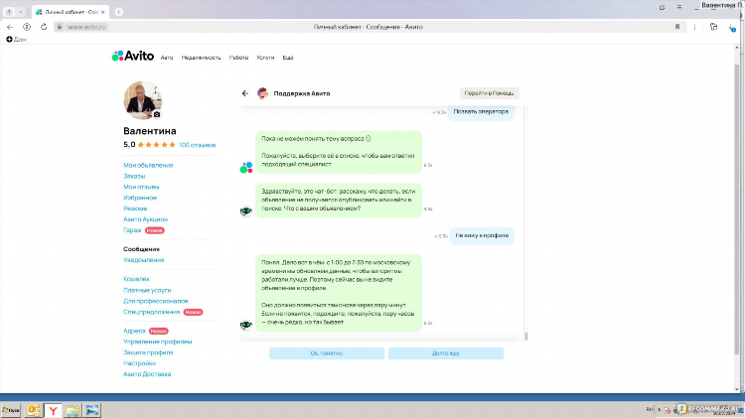Screen dimensions: 745x418
Task: Open Резюме in sidebar
Action: pyautogui.click(x=135, y=209)
